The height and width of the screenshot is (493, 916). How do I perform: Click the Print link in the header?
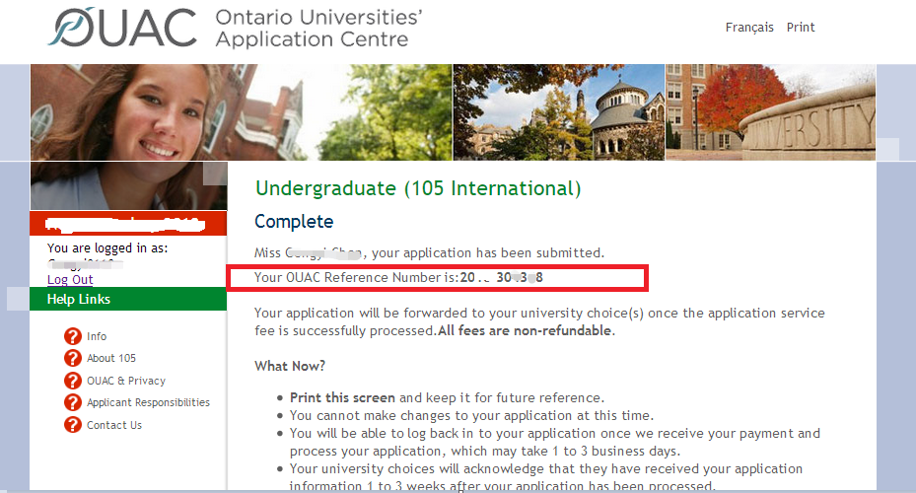801,28
